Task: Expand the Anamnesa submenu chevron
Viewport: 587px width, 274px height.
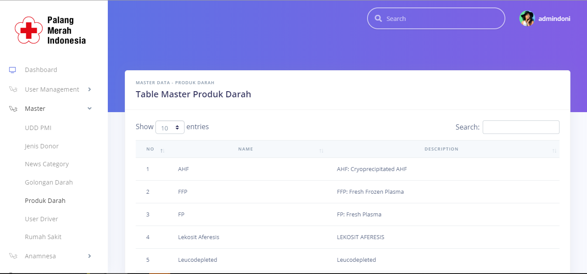Action: point(89,256)
